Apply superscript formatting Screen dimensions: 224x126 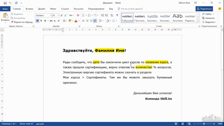pos(59,21)
